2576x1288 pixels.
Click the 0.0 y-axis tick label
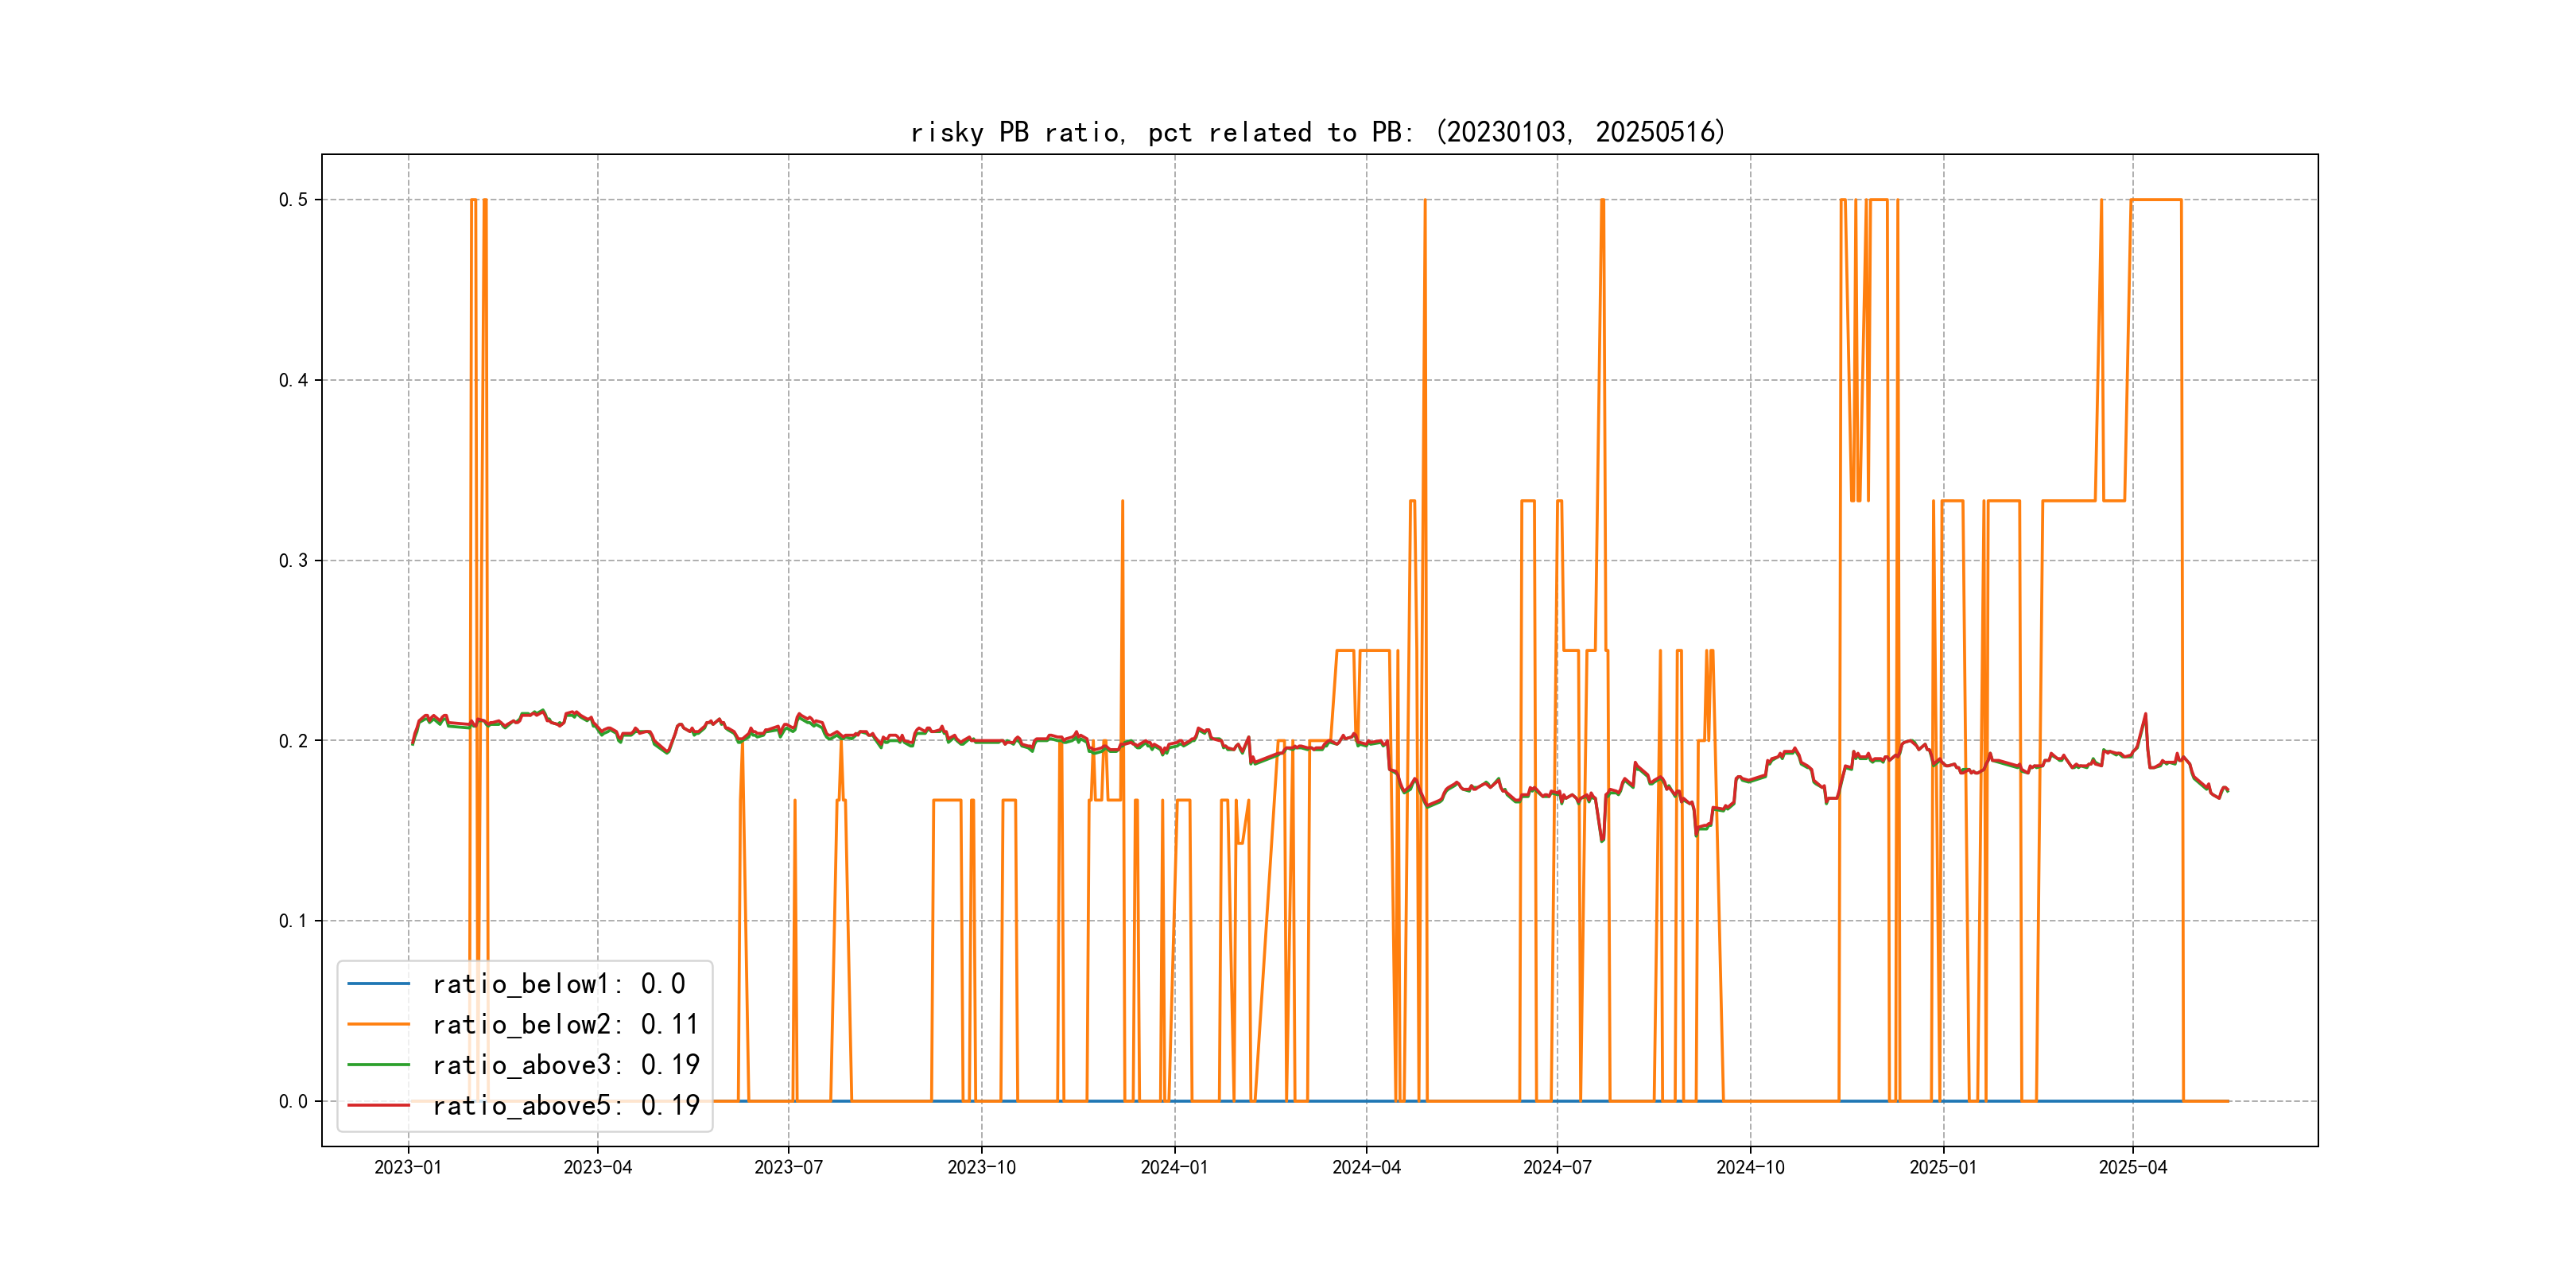coord(293,1101)
